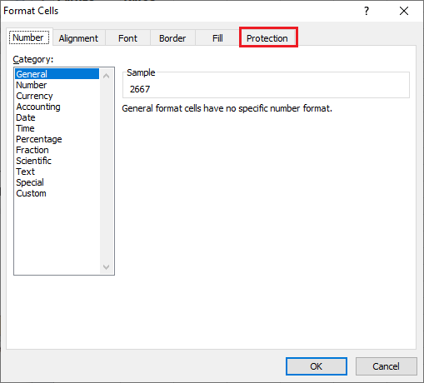Select the Special category
The image size is (424, 383).
tap(57, 182)
